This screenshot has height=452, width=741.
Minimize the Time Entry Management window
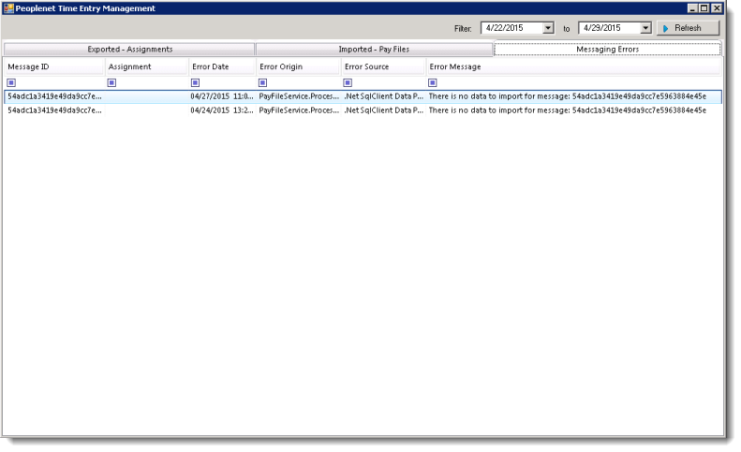692,8
